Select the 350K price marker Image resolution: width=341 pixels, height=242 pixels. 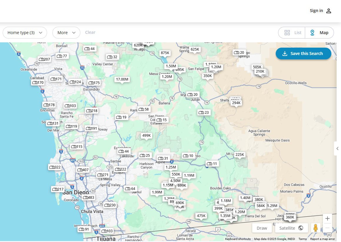207,76
